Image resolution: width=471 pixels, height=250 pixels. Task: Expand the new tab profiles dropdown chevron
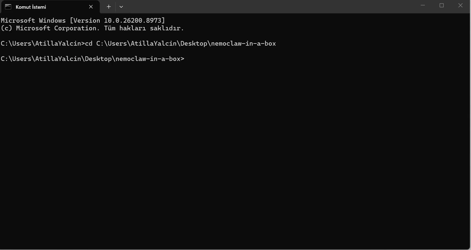tap(121, 7)
